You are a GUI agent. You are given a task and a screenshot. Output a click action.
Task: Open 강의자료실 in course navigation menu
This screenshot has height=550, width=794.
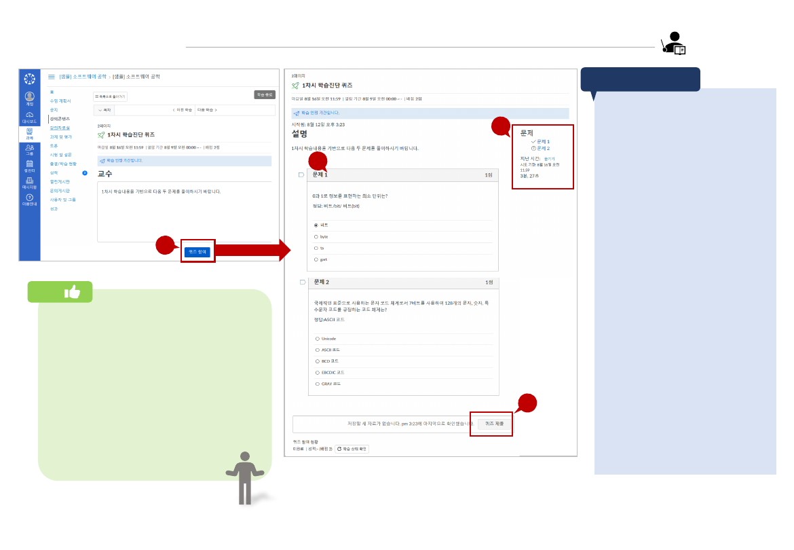tap(60, 128)
